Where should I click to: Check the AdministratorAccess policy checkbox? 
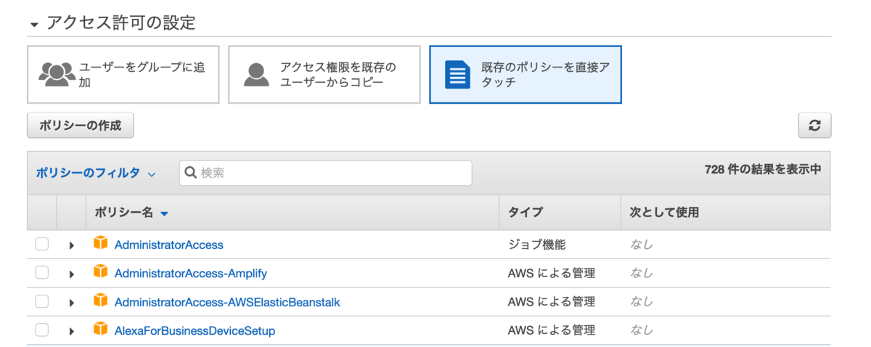(42, 245)
